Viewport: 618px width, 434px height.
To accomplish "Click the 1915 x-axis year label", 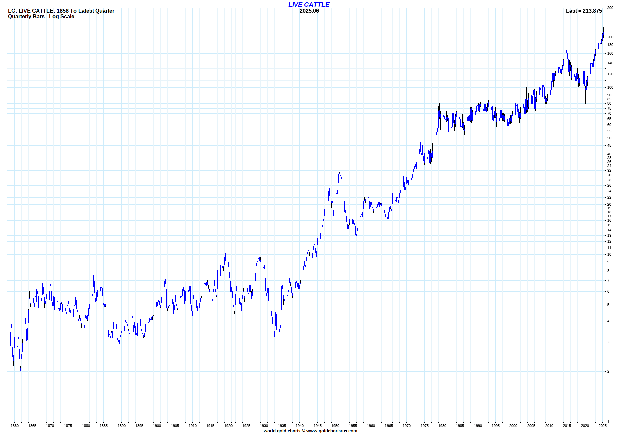I will (x=210, y=425).
